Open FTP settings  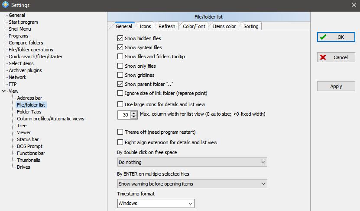(x=13, y=84)
